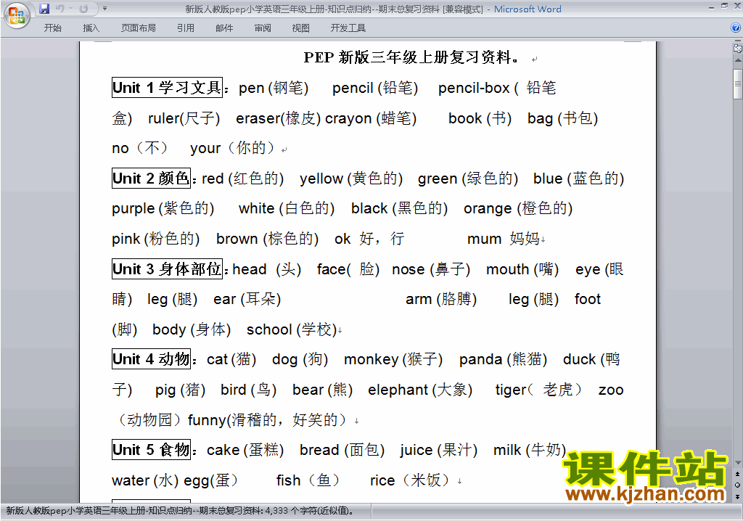This screenshot has height=521, width=743.
Task: Click the word cake (蛋糕)
Action: click(245, 450)
